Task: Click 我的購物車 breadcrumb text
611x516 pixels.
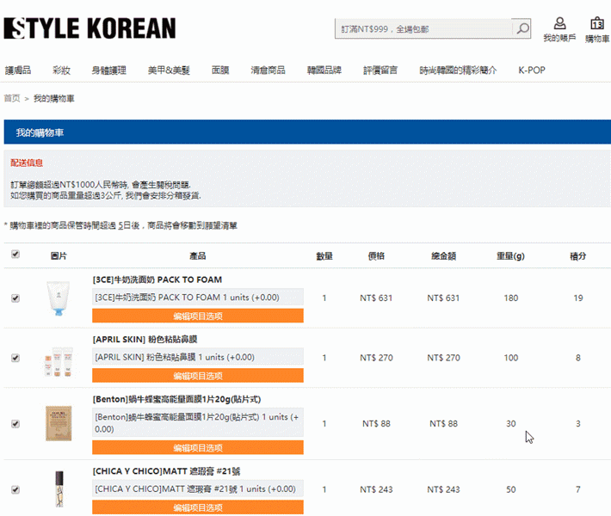Action: click(53, 98)
